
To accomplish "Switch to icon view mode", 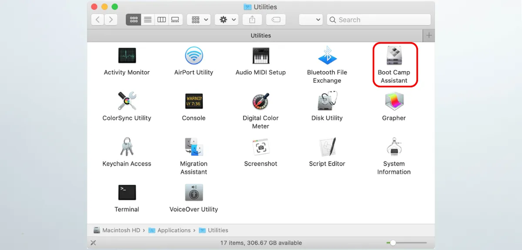I will click(x=134, y=20).
